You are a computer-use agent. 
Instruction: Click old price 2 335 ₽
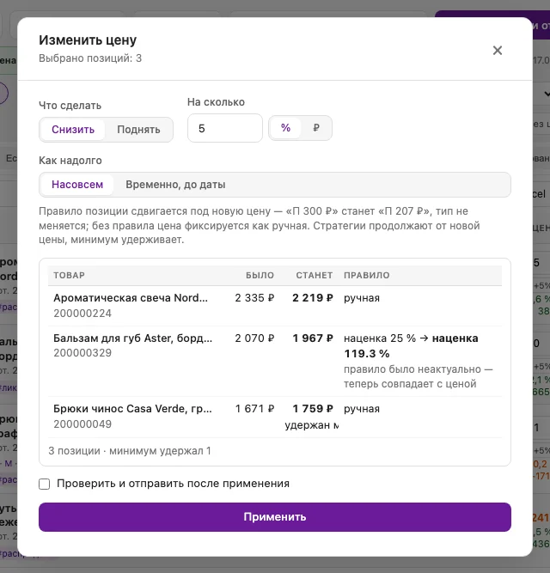pos(254,298)
